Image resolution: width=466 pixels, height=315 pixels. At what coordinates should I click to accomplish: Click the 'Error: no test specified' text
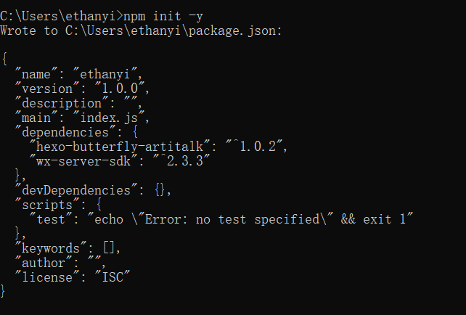click(232, 220)
